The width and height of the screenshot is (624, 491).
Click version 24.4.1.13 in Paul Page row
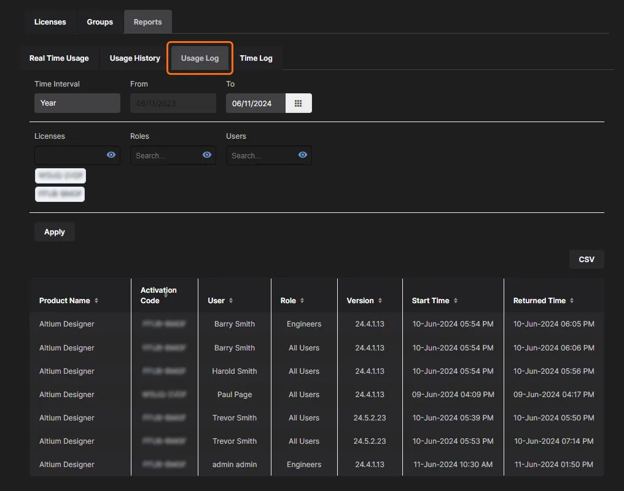tap(370, 395)
